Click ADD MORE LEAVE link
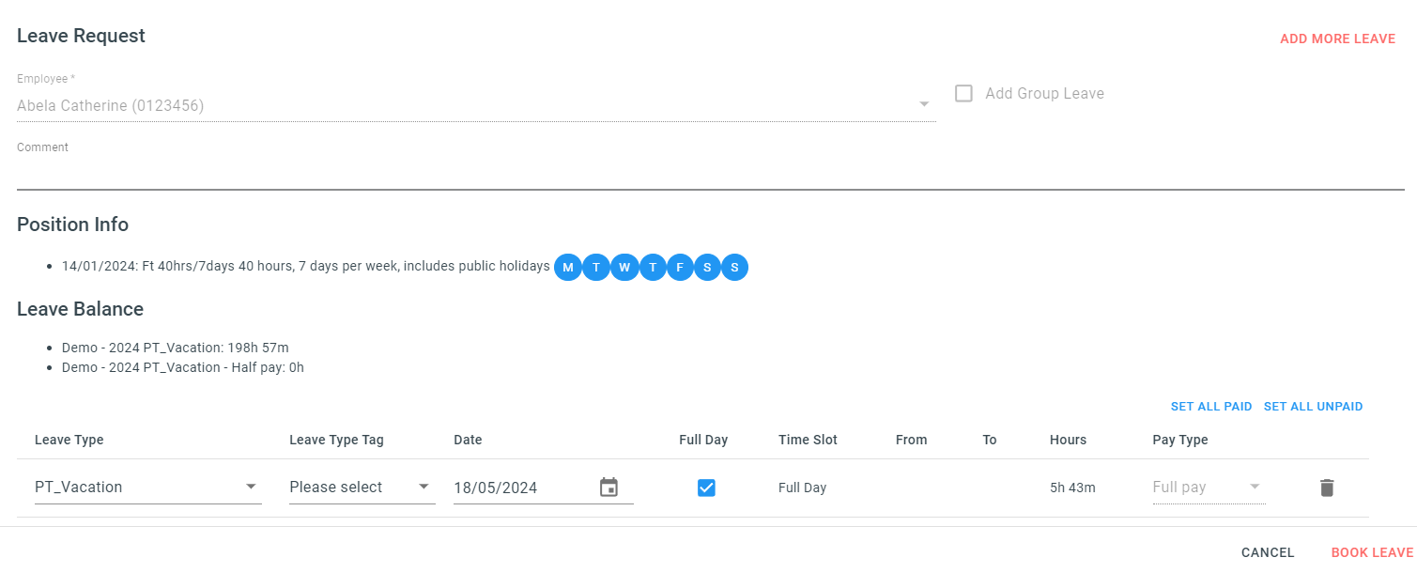The height and width of the screenshot is (573, 1417). pyautogui.click(x=1337, y=39)
